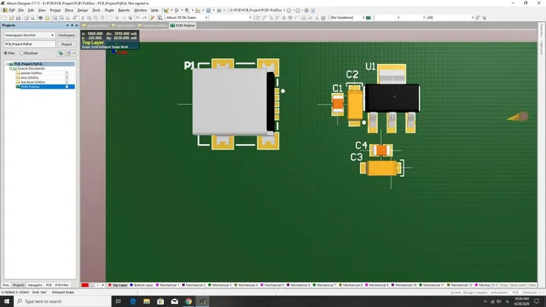This screenshot has width=546, height=307.
Task: Go to the Altium home page icon
Action: coord(306,11)
